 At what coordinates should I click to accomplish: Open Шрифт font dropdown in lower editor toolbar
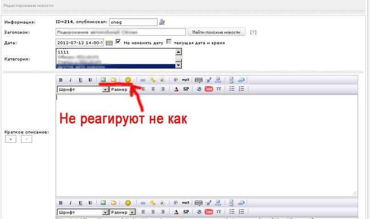(x=83, y=212)
